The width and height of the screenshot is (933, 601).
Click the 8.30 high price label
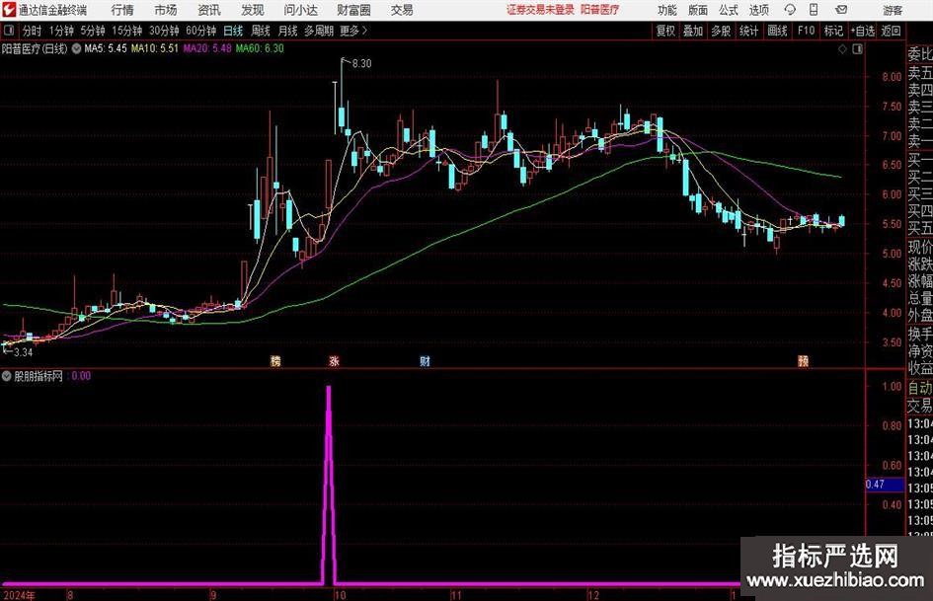[x=361, y=64]
